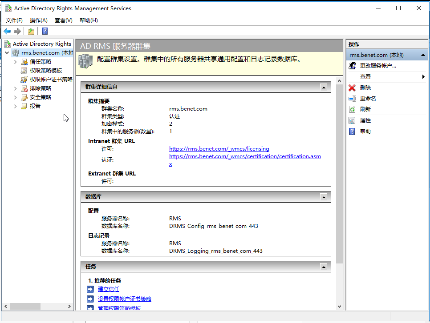Click the Up One Level folder icon
The image size is (430, 323).
point(31,31)
